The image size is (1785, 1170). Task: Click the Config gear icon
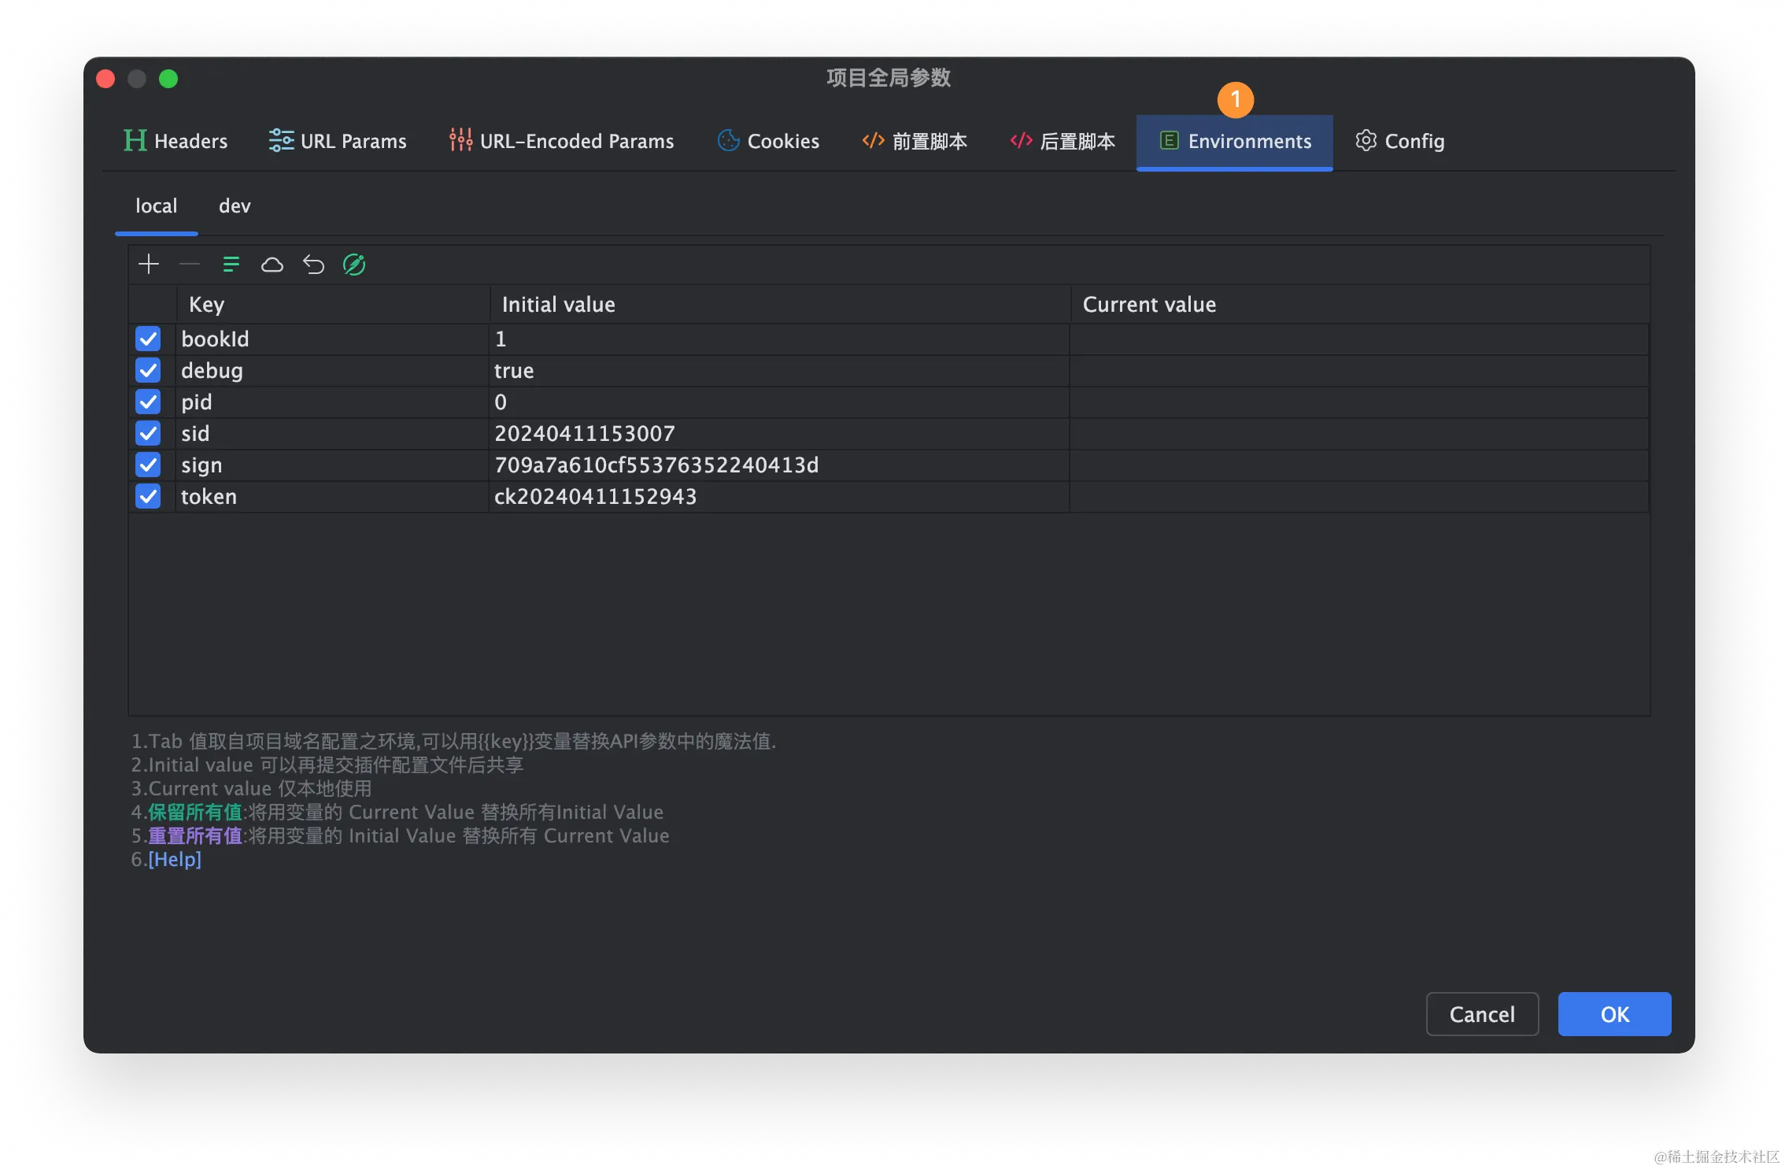point(1366,140)
